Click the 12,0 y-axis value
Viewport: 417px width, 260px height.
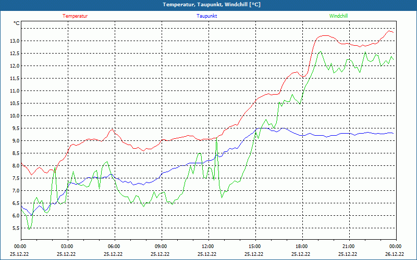(15, 66)
